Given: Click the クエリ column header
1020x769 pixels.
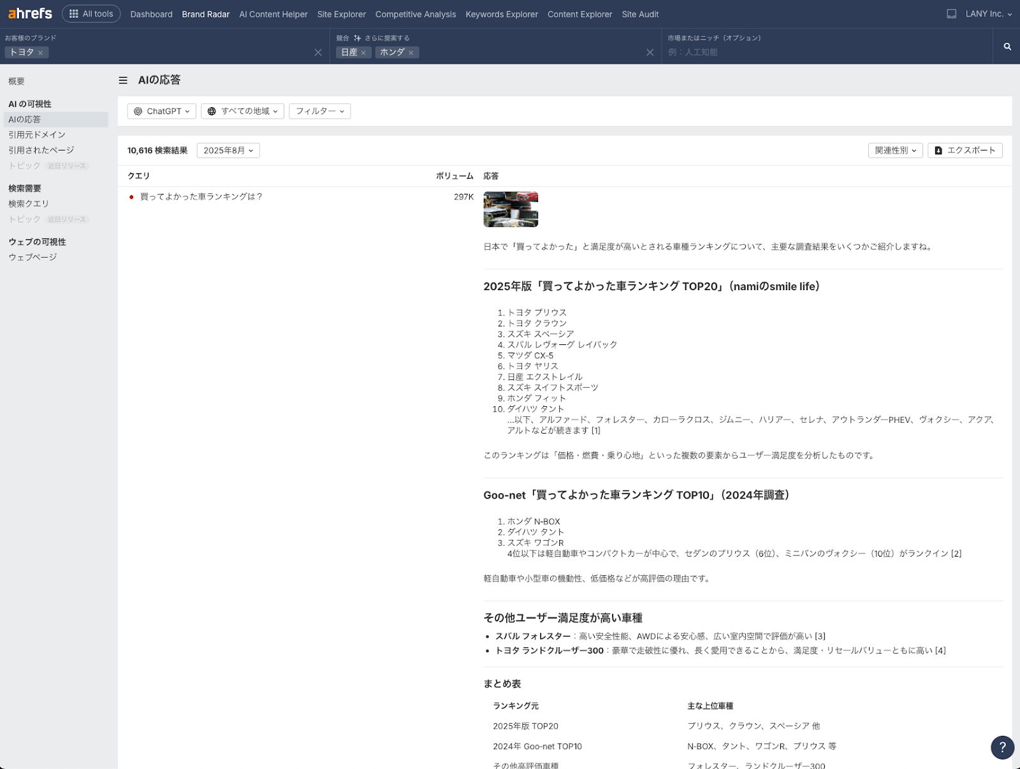Looking at the screenshot, I should coord(138,176).
